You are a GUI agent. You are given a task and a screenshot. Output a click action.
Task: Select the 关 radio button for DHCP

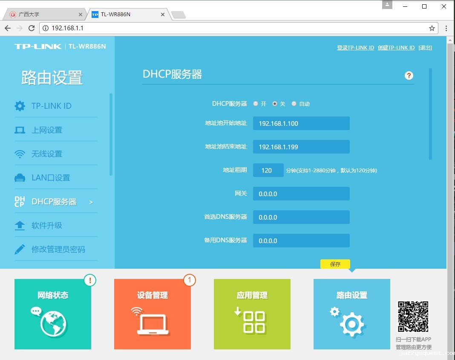coord(275,104)
